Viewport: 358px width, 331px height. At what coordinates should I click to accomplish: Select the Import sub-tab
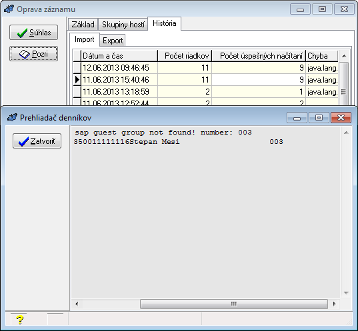(x=84, y=39)
